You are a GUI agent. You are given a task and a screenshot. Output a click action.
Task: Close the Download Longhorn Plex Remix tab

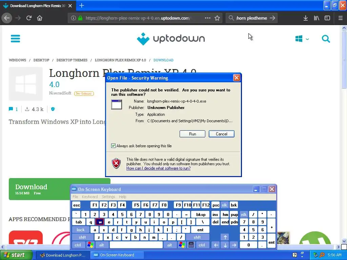(x=70, y=6)
